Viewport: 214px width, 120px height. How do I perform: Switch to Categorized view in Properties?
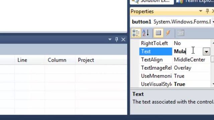(x=136, y=33)
